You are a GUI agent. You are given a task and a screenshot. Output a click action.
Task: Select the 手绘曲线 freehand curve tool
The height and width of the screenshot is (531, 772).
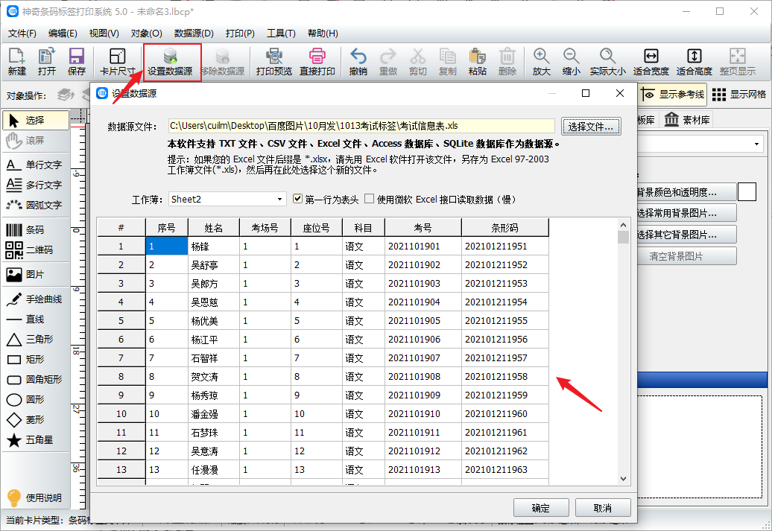pos(36,299)
